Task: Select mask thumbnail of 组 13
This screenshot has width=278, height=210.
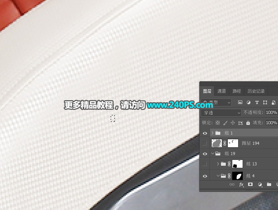Action: pos(237,164)
